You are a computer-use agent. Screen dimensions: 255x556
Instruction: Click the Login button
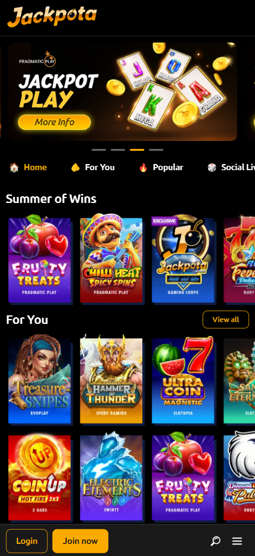[x=27, y=541]
